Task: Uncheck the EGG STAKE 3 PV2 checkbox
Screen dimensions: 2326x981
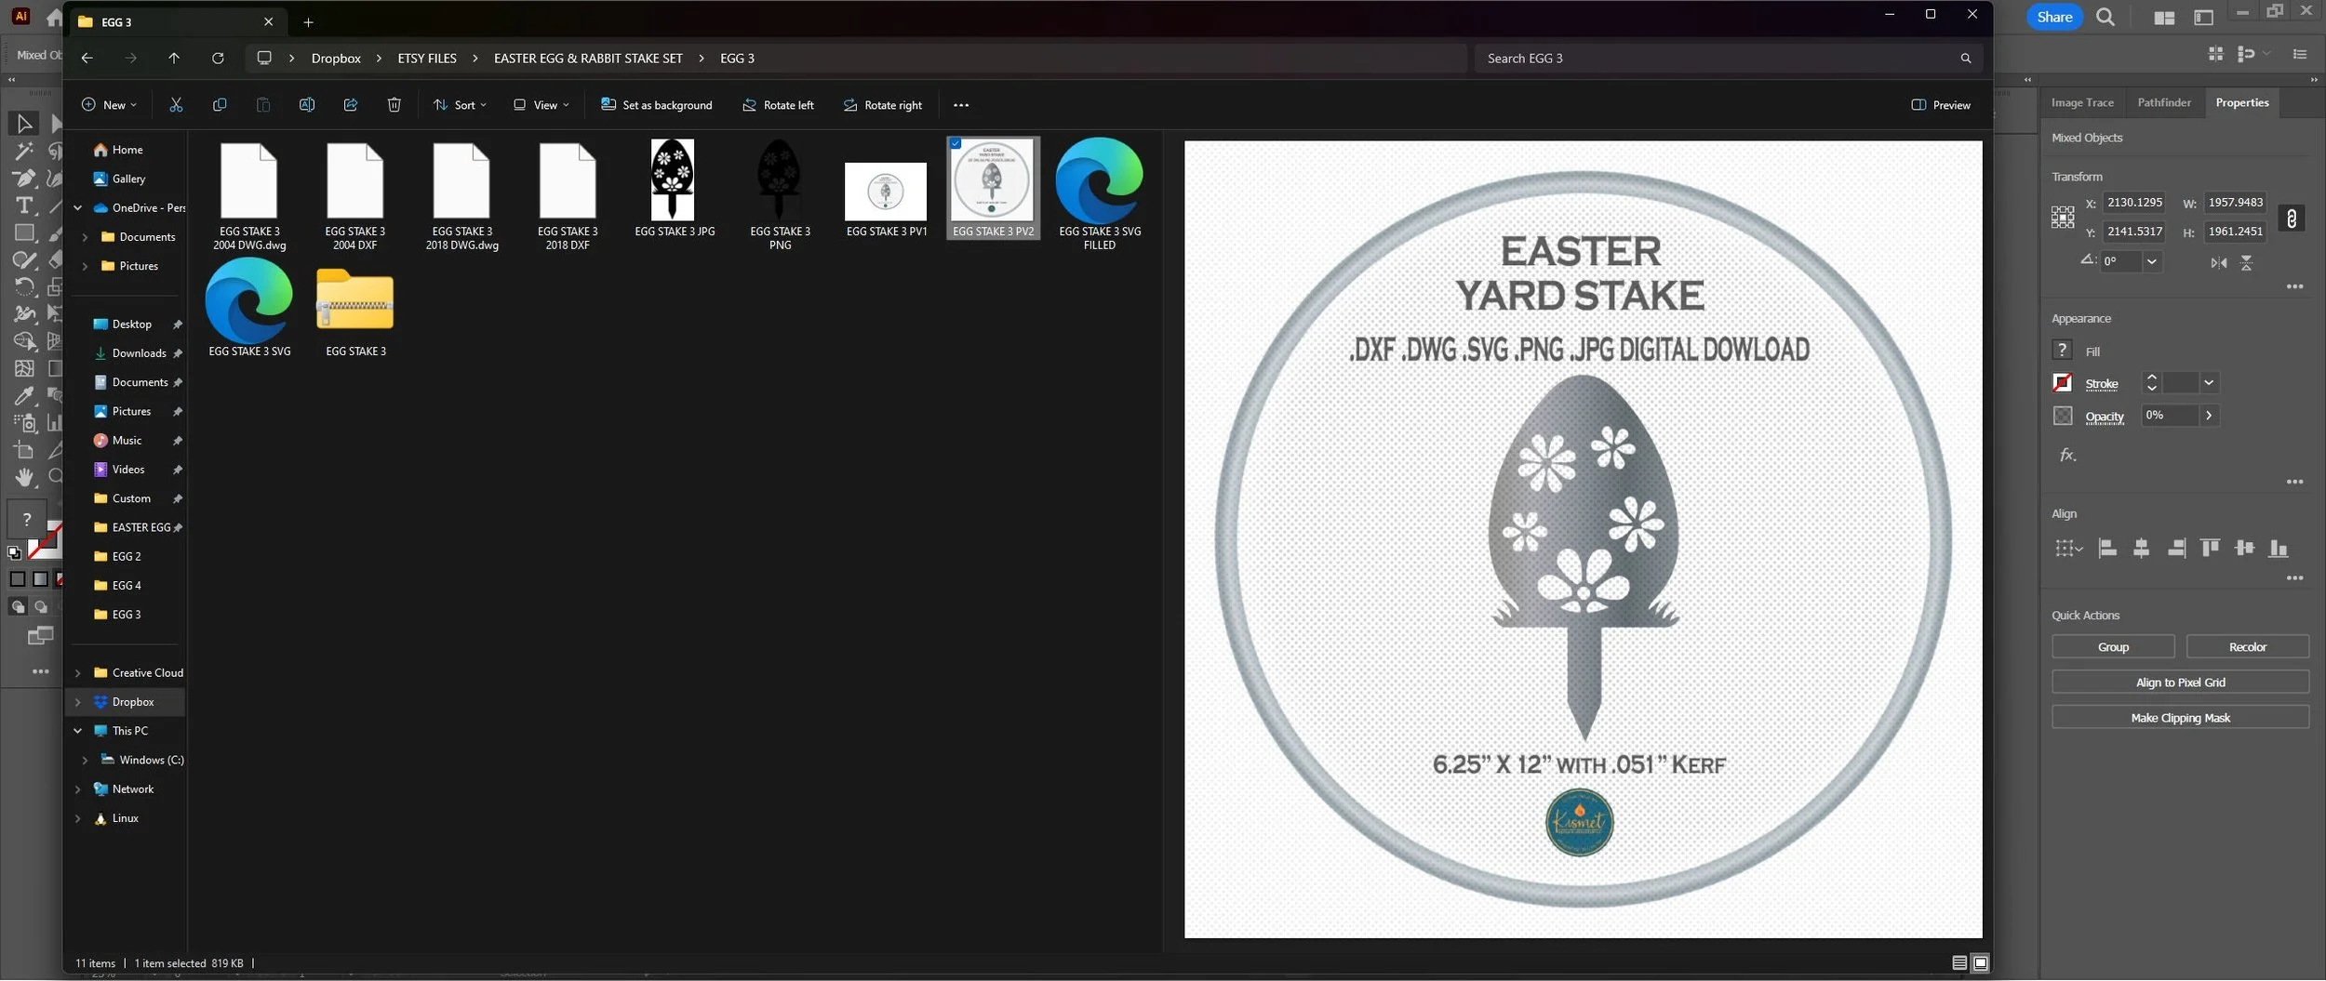Action: coord(956,144)
